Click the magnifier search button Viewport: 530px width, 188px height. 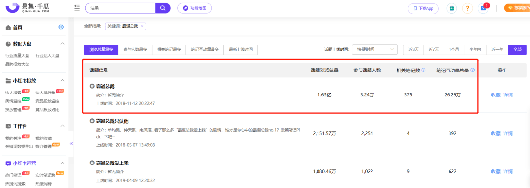pos(162,8)
